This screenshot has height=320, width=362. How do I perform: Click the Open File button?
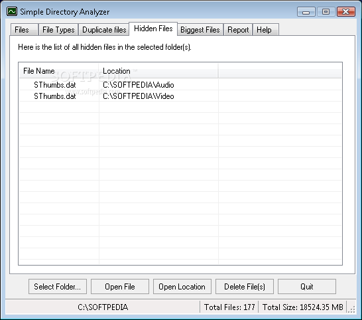[x=120, y=287]
